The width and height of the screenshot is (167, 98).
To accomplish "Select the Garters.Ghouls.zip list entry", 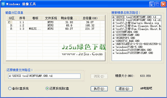I will click(137, 23).
